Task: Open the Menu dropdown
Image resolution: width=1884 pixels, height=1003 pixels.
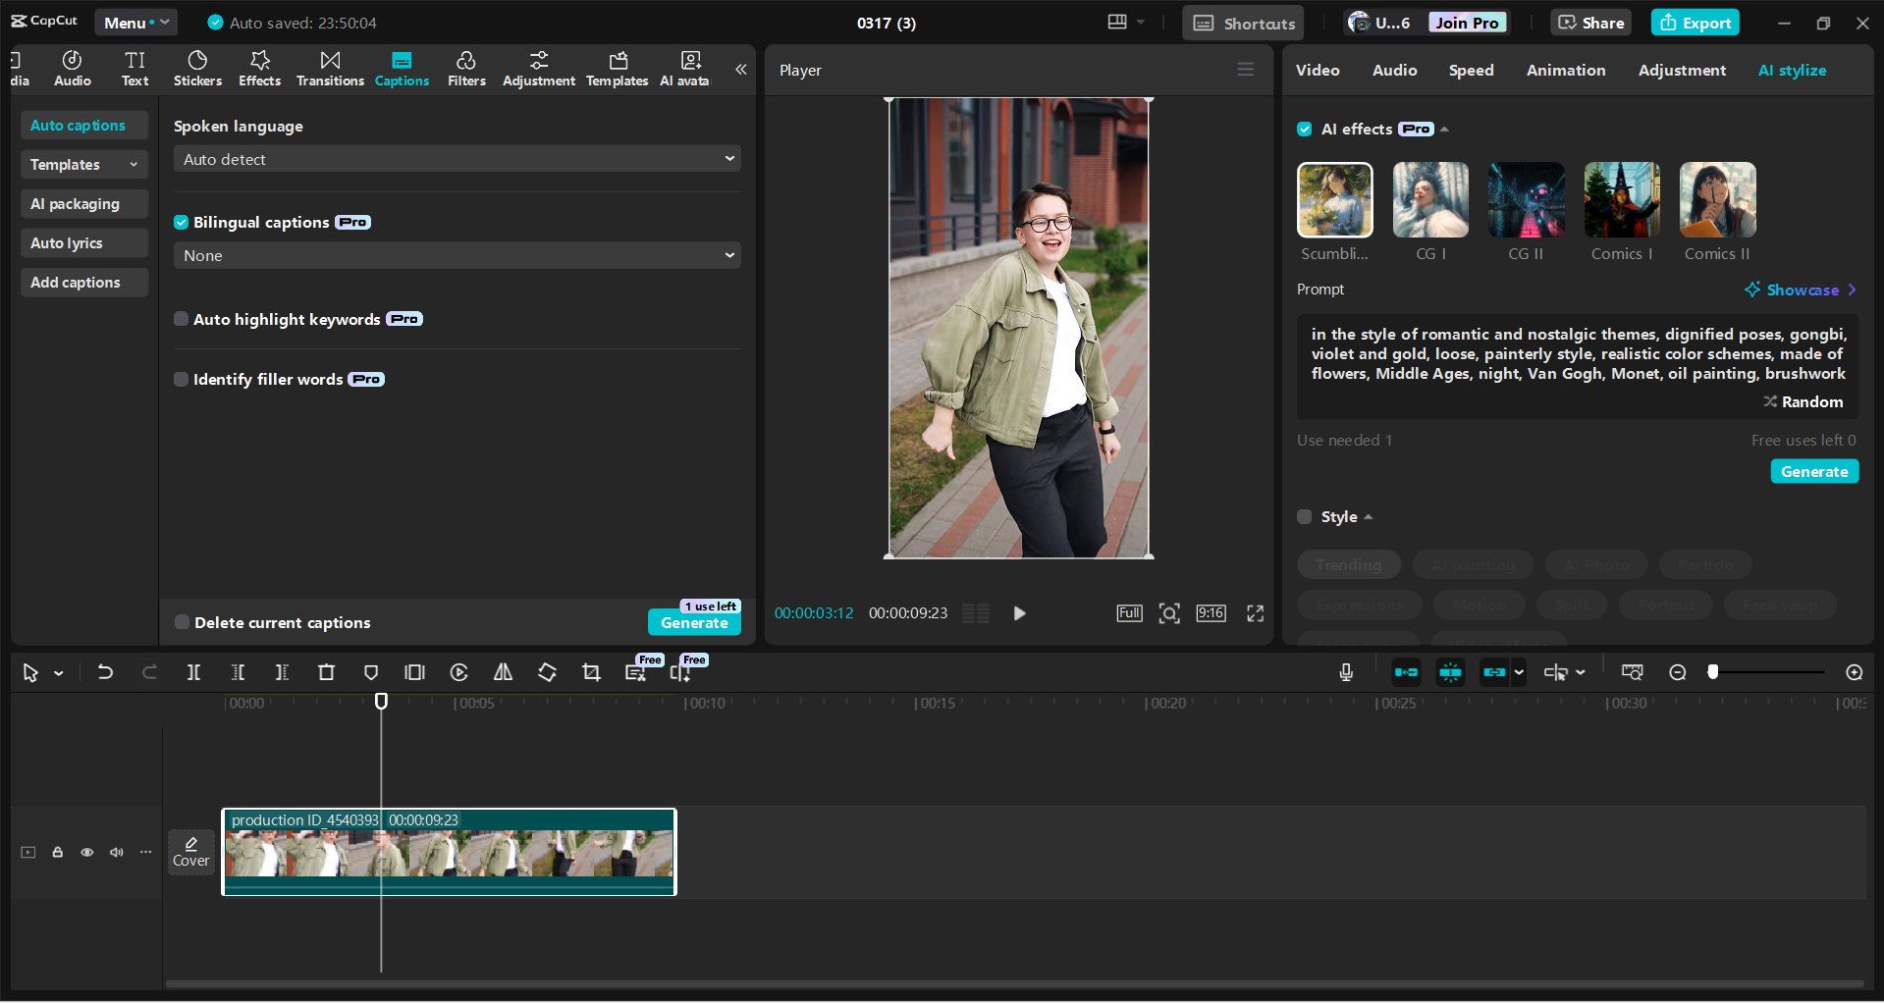Action: (x=135, y=23)
